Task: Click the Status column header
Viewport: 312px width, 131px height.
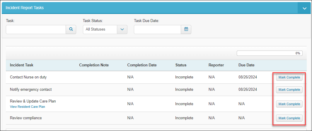Action: pyautogui.click(x=181, y=65)
